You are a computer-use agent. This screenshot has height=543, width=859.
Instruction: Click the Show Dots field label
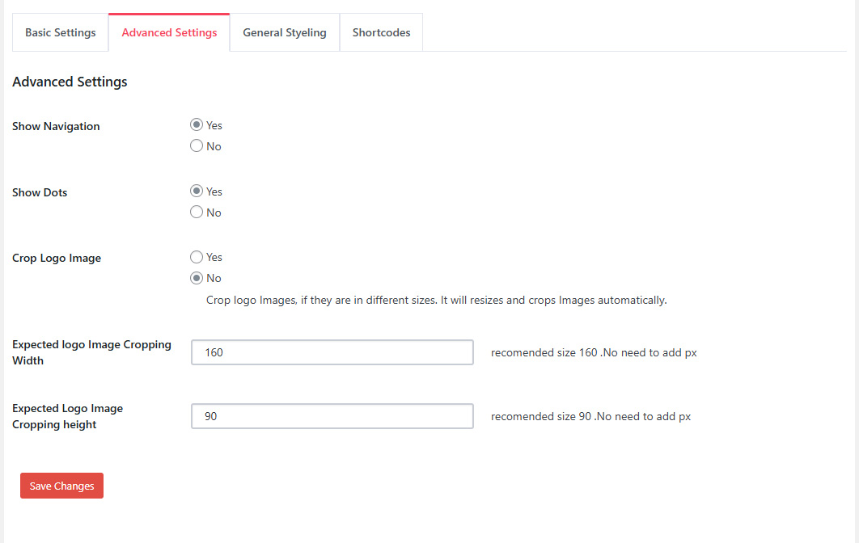(40, 192)
